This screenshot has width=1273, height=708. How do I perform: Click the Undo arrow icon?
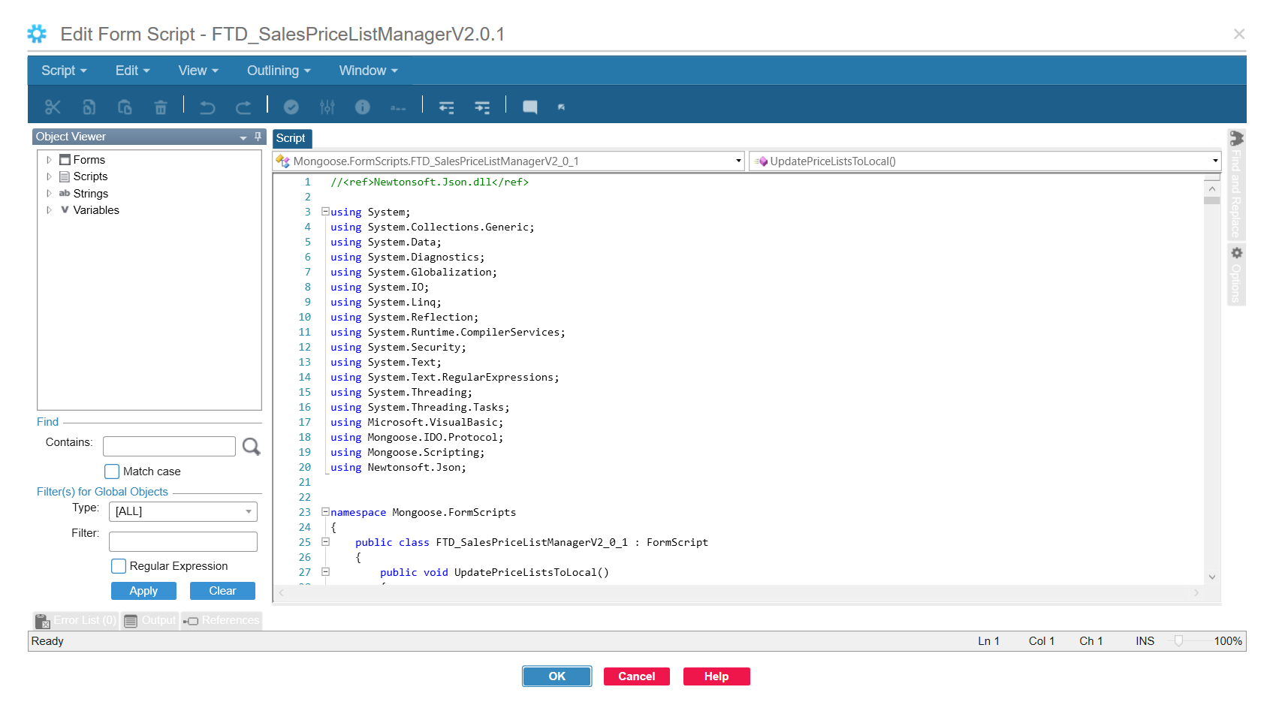(x=207, y=107)
